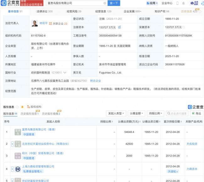Clear the search box text

tap(105, 3)
